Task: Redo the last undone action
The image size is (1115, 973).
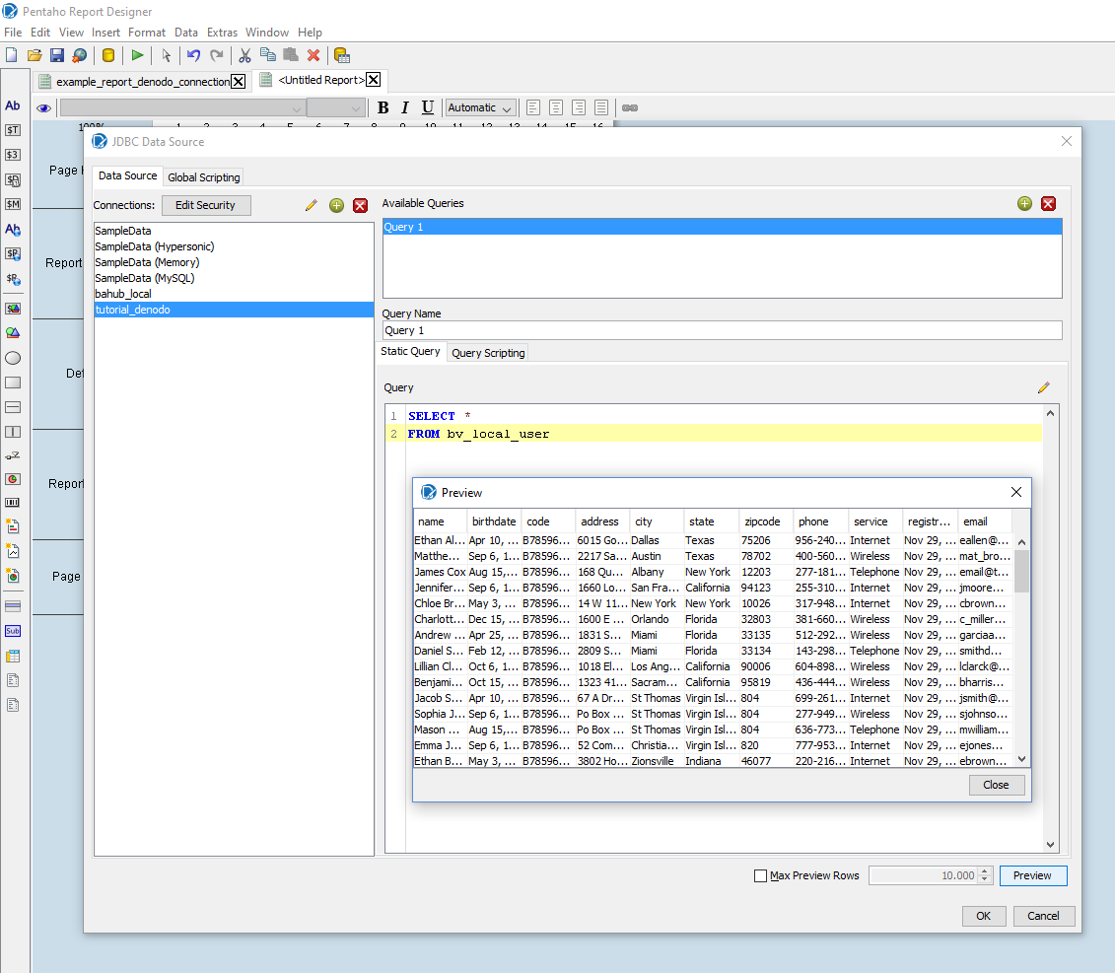Action: 217,55
